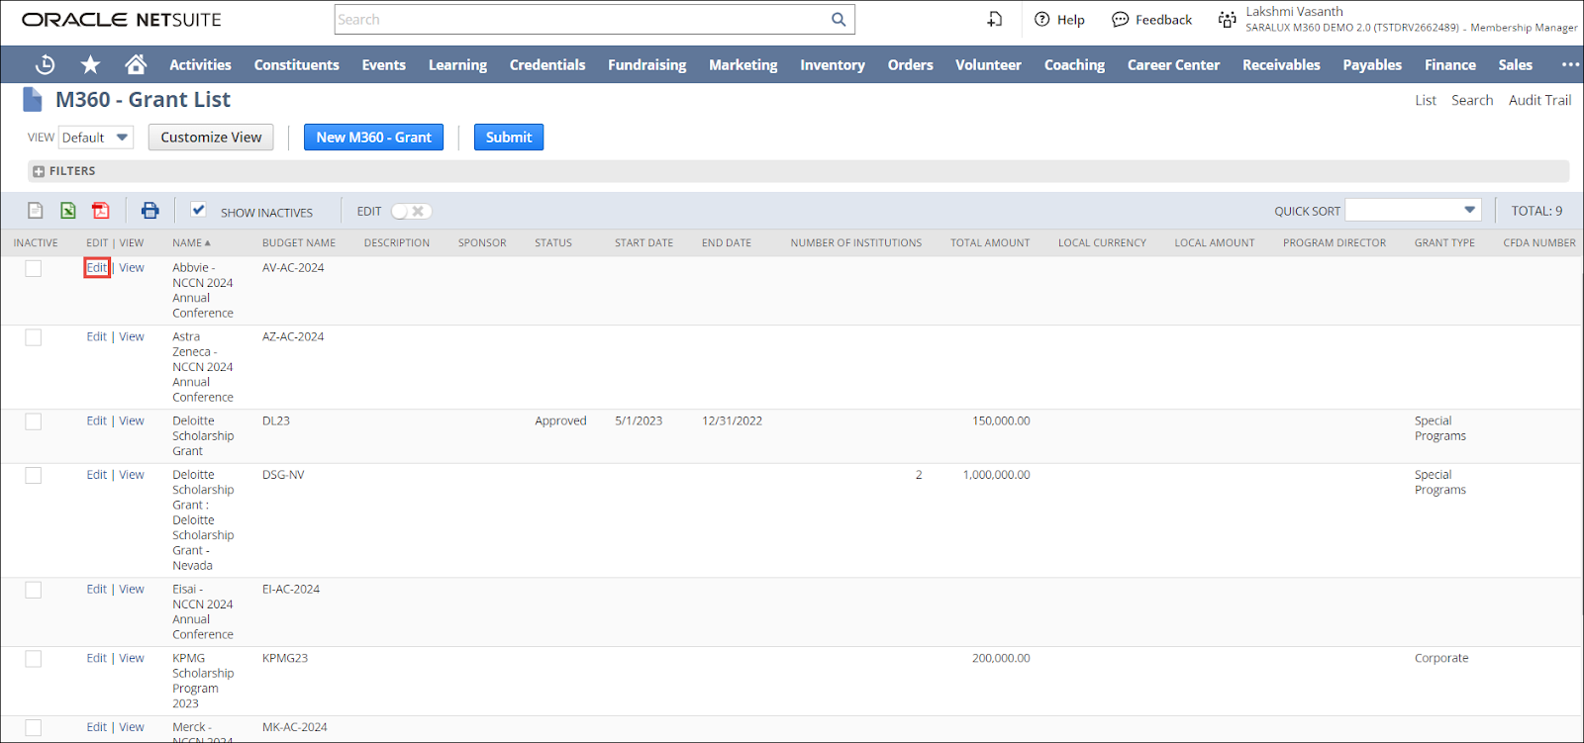Open the Constituents menu
This screenshot has height=743, width=1584.
(296, 65)
